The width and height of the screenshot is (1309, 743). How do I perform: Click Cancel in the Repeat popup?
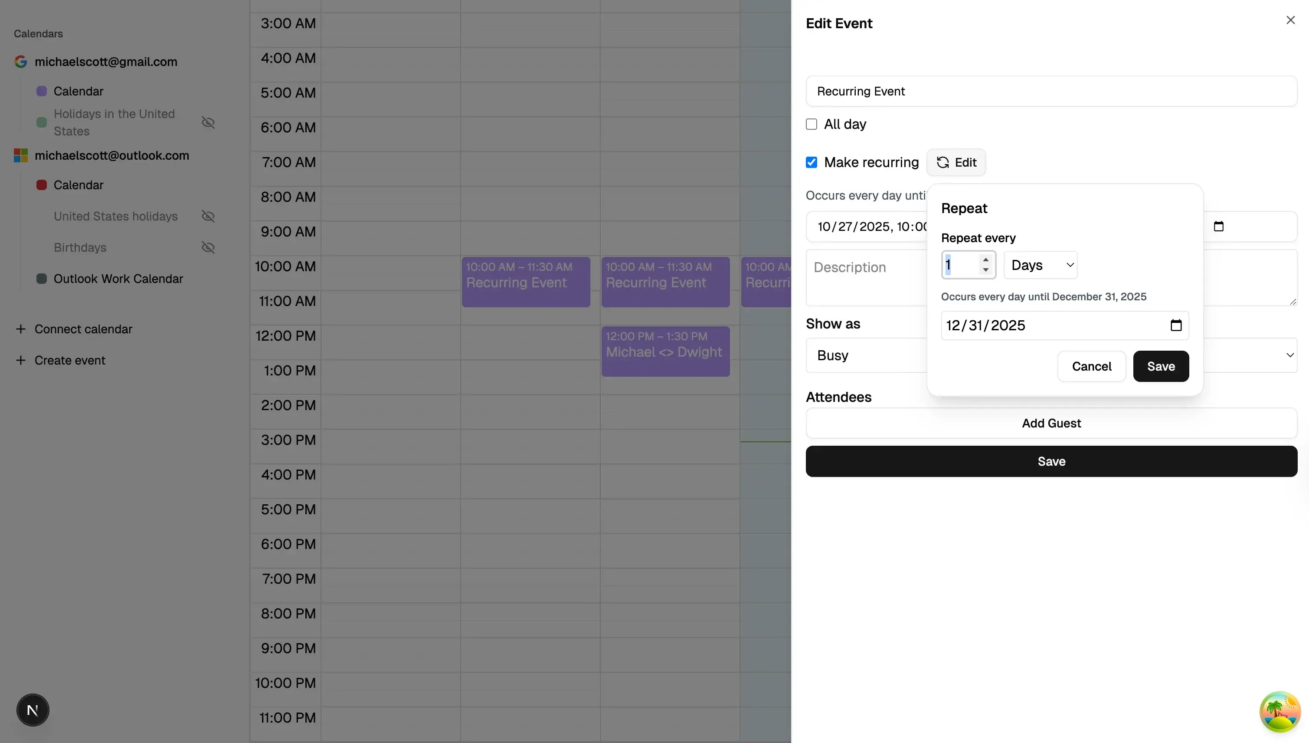(1091, 366)
